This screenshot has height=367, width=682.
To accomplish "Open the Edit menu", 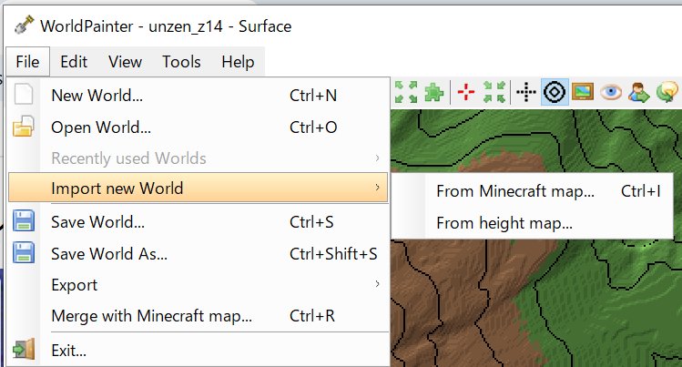I will point(74,62).
